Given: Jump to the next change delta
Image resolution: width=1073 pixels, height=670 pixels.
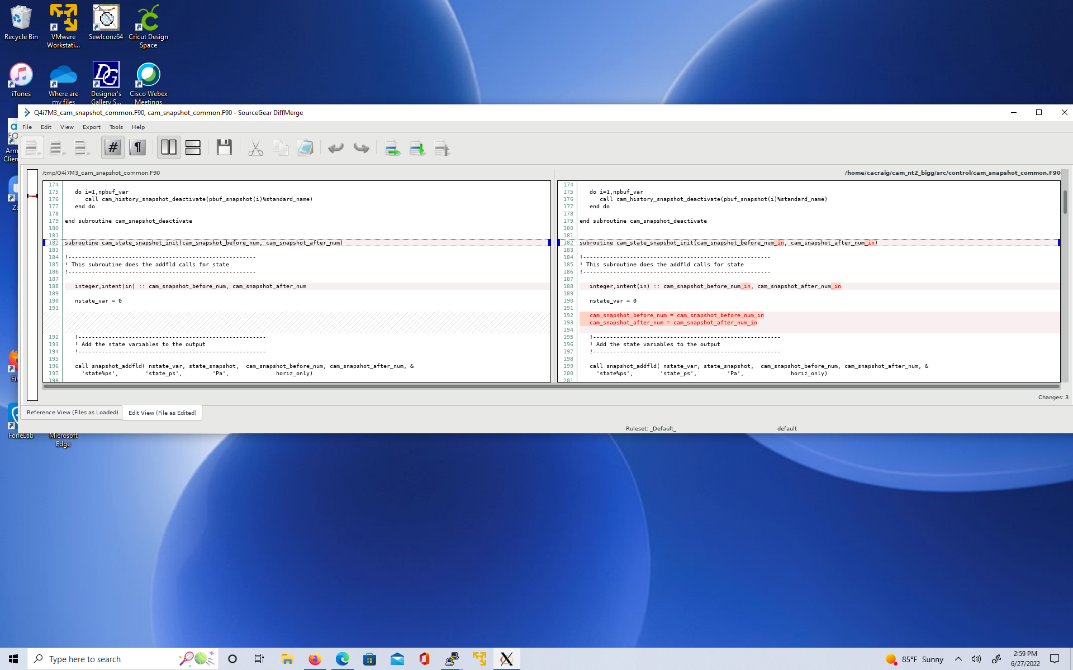Looking at the screenshot, I should point(417,148).
